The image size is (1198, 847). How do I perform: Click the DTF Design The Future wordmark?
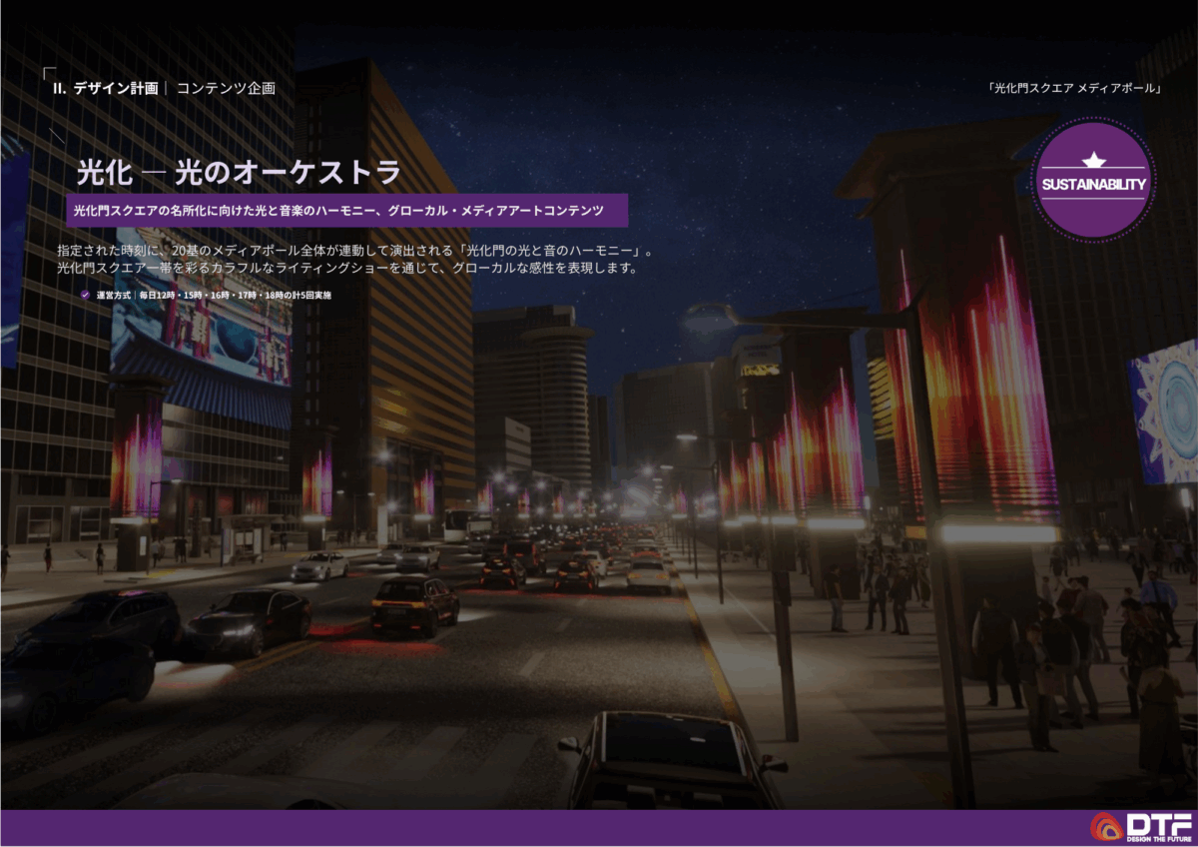pos(1160,827)
